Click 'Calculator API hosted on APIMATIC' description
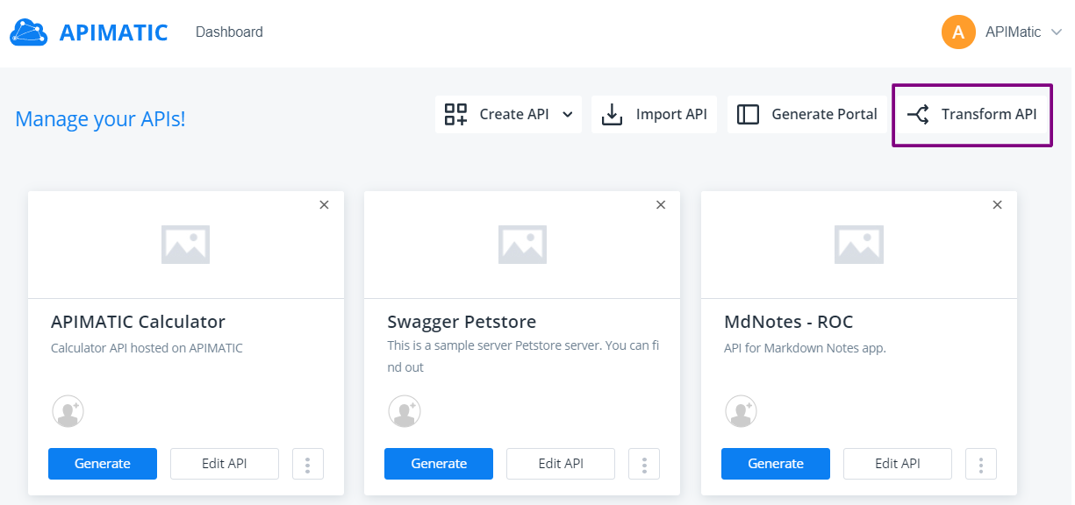The image size is (1075, 505). pyautogui.click(x=147, y=348)
